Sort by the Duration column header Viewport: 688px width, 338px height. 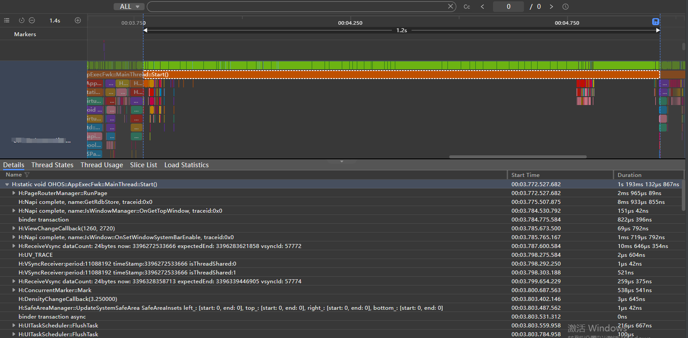(x=630, y=175)
